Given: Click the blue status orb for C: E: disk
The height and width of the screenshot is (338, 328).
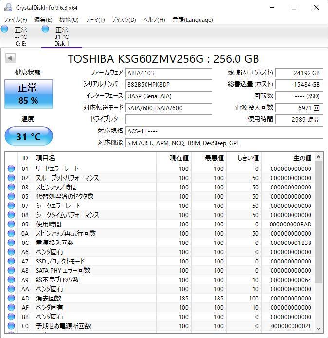Looking at the screenshot, I should click(4, 29).
